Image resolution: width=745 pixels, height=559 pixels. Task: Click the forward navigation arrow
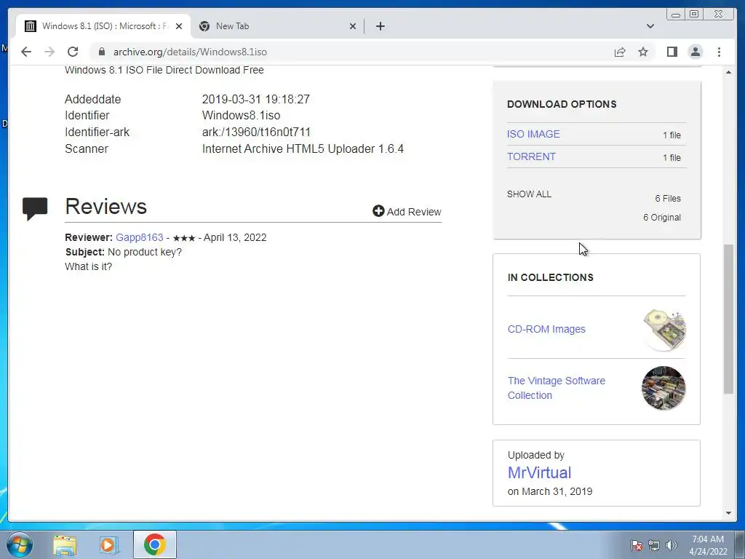tap(49, 52)
